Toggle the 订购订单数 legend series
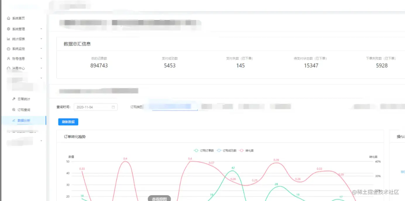Screen dimensions: 405x201 (204, 151)
